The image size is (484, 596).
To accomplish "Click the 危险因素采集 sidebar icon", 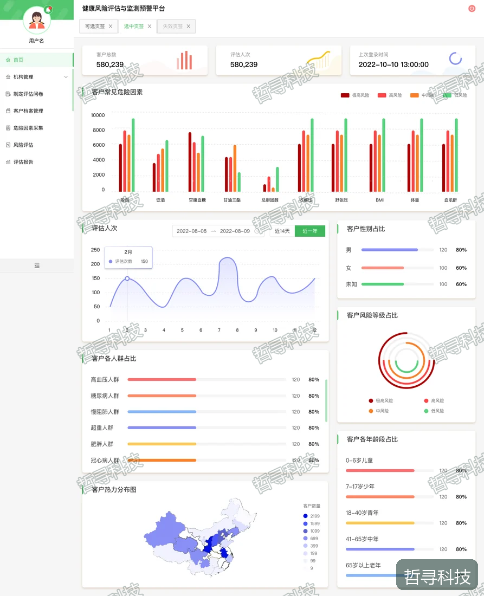I will (x=8, y=128).
